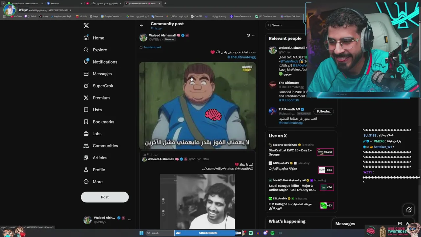Click the floating Grok button above Messages
Image resolution: width=421 pixels, height=237 pixels.
point(409,210)
